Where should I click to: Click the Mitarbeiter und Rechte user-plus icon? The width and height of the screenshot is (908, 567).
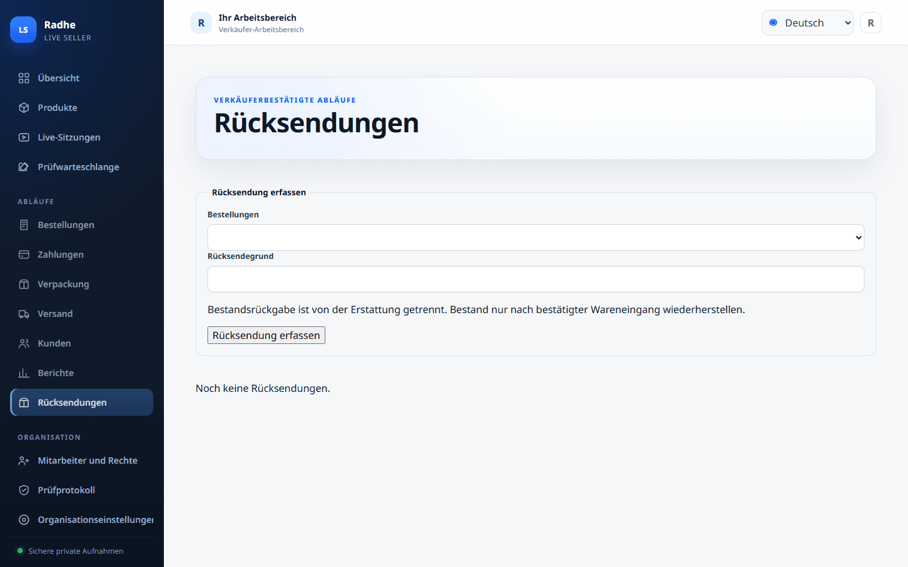24,461
